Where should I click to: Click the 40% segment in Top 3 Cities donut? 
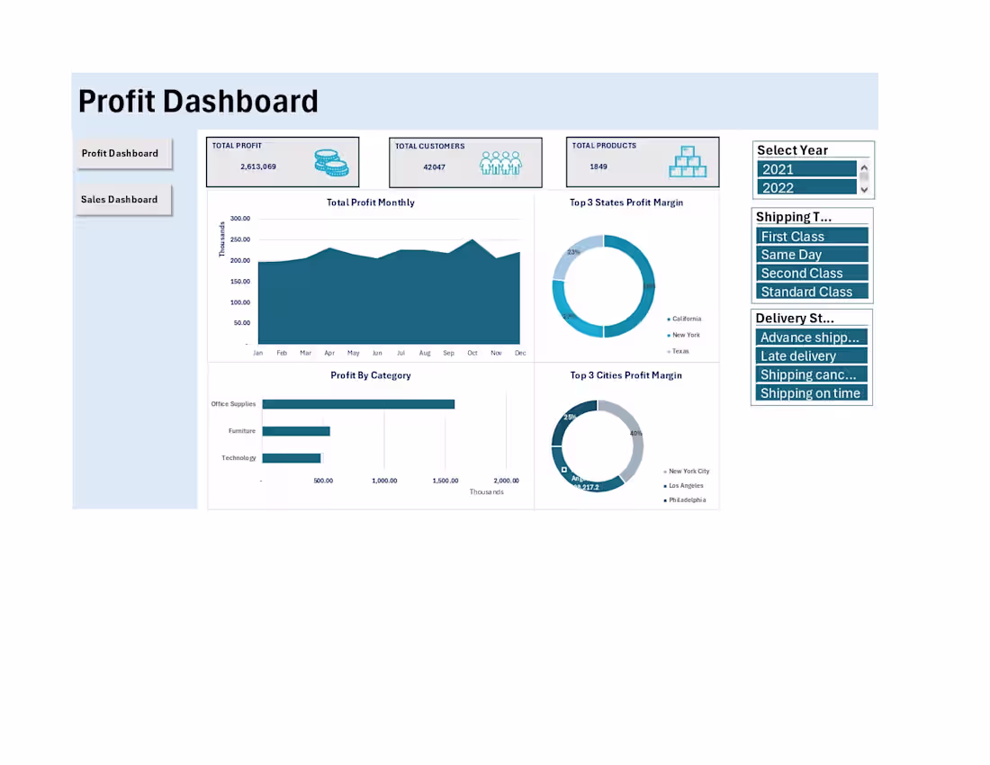(633, 432)
